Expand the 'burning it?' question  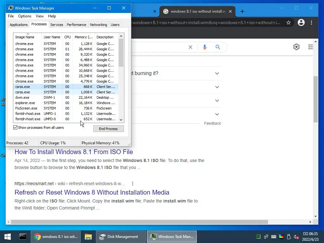(x=217, y=73)
